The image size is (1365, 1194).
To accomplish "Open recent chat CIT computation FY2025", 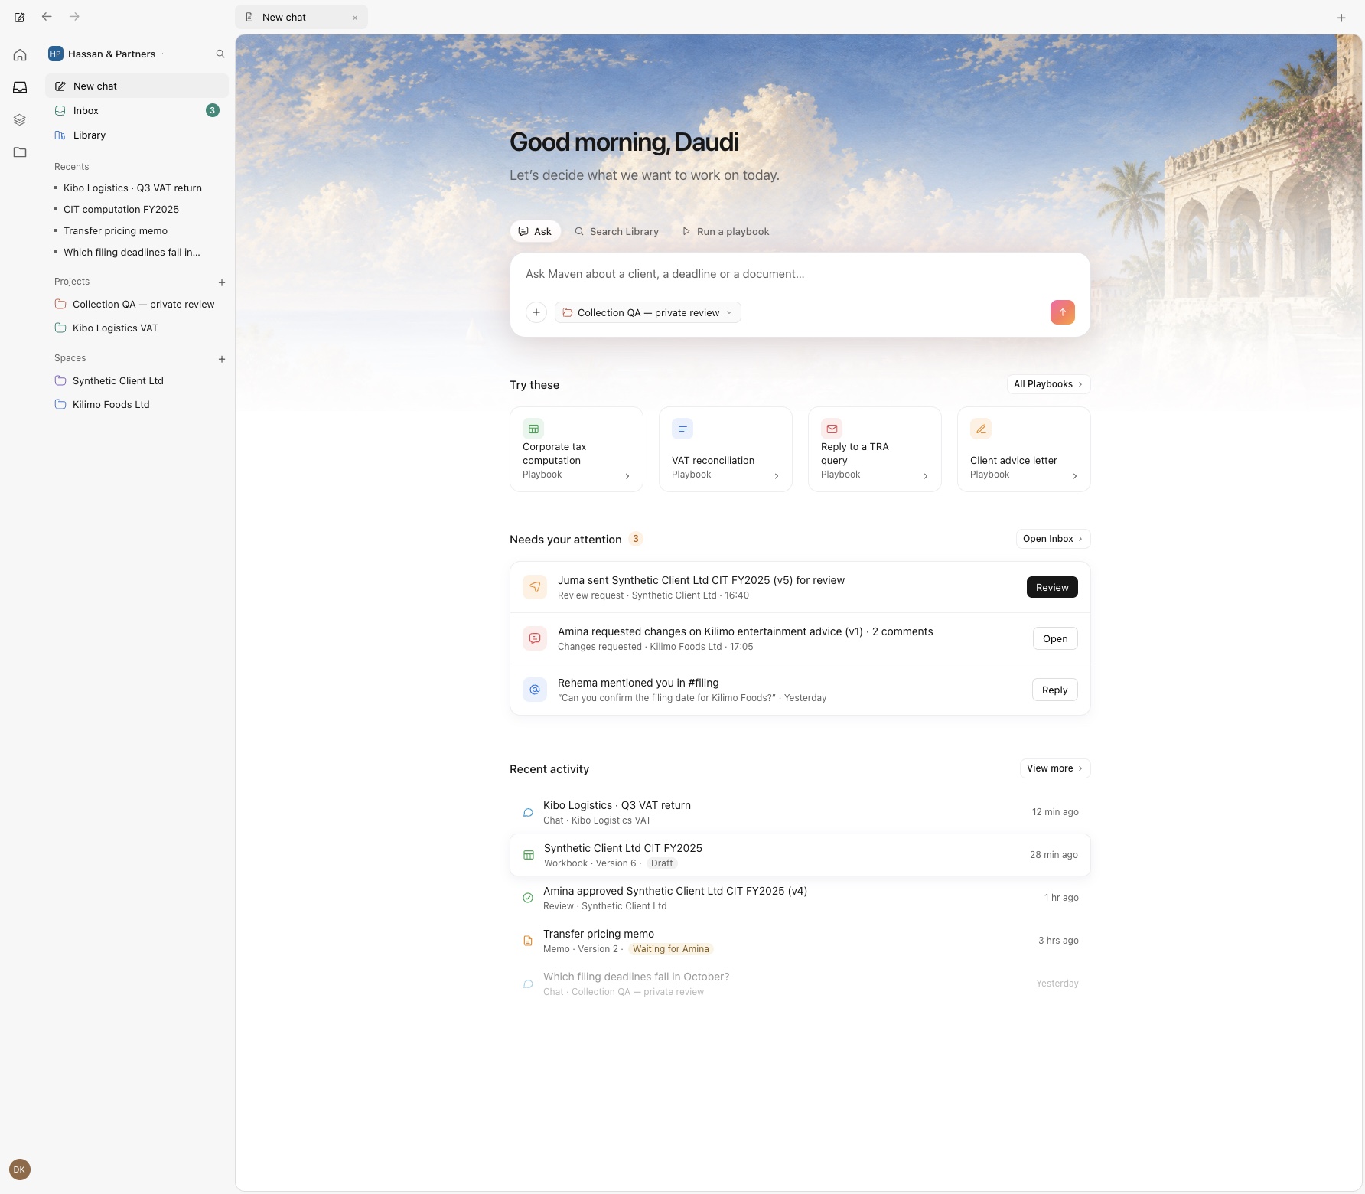I will pos(137,209).
